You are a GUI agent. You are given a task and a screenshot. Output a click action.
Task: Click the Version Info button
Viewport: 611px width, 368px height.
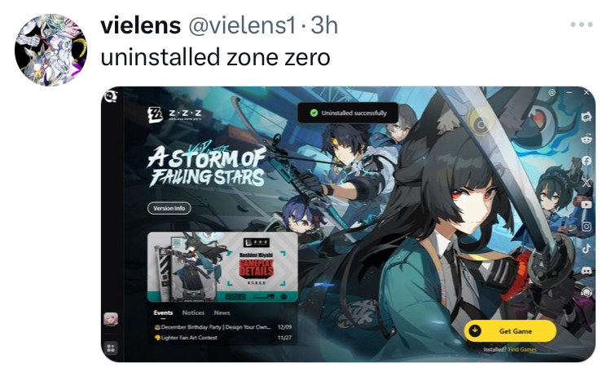tap(169, 208)
